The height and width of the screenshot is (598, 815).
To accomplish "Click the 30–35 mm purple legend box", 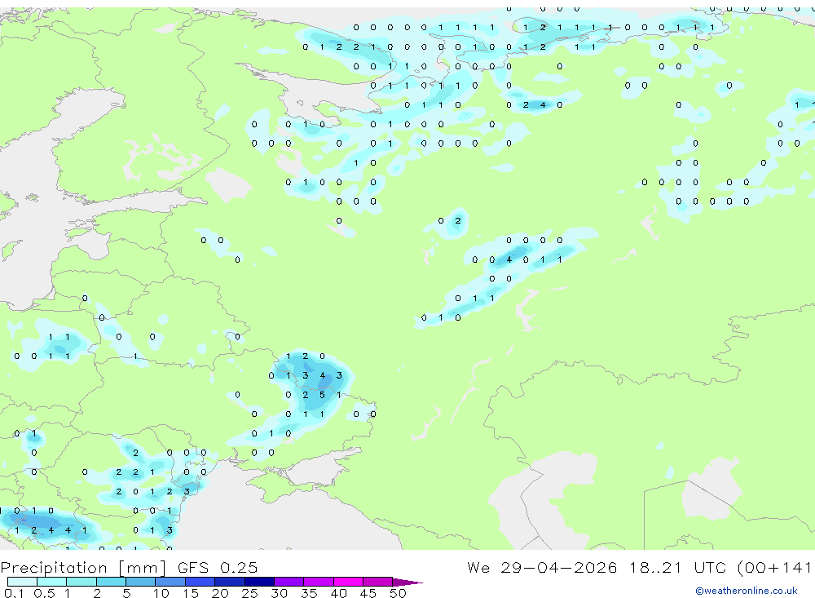I will pyautogui.click(x=289, y=582).
